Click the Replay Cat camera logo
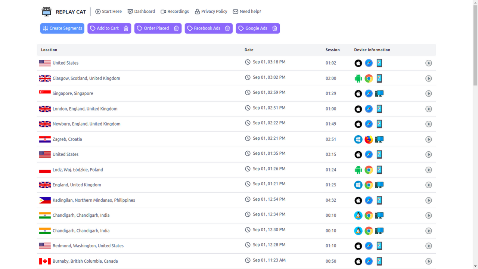This screenshot has height=269, width=478. click(46, 11)
